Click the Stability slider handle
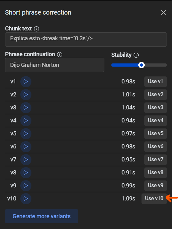 point(141,65)
